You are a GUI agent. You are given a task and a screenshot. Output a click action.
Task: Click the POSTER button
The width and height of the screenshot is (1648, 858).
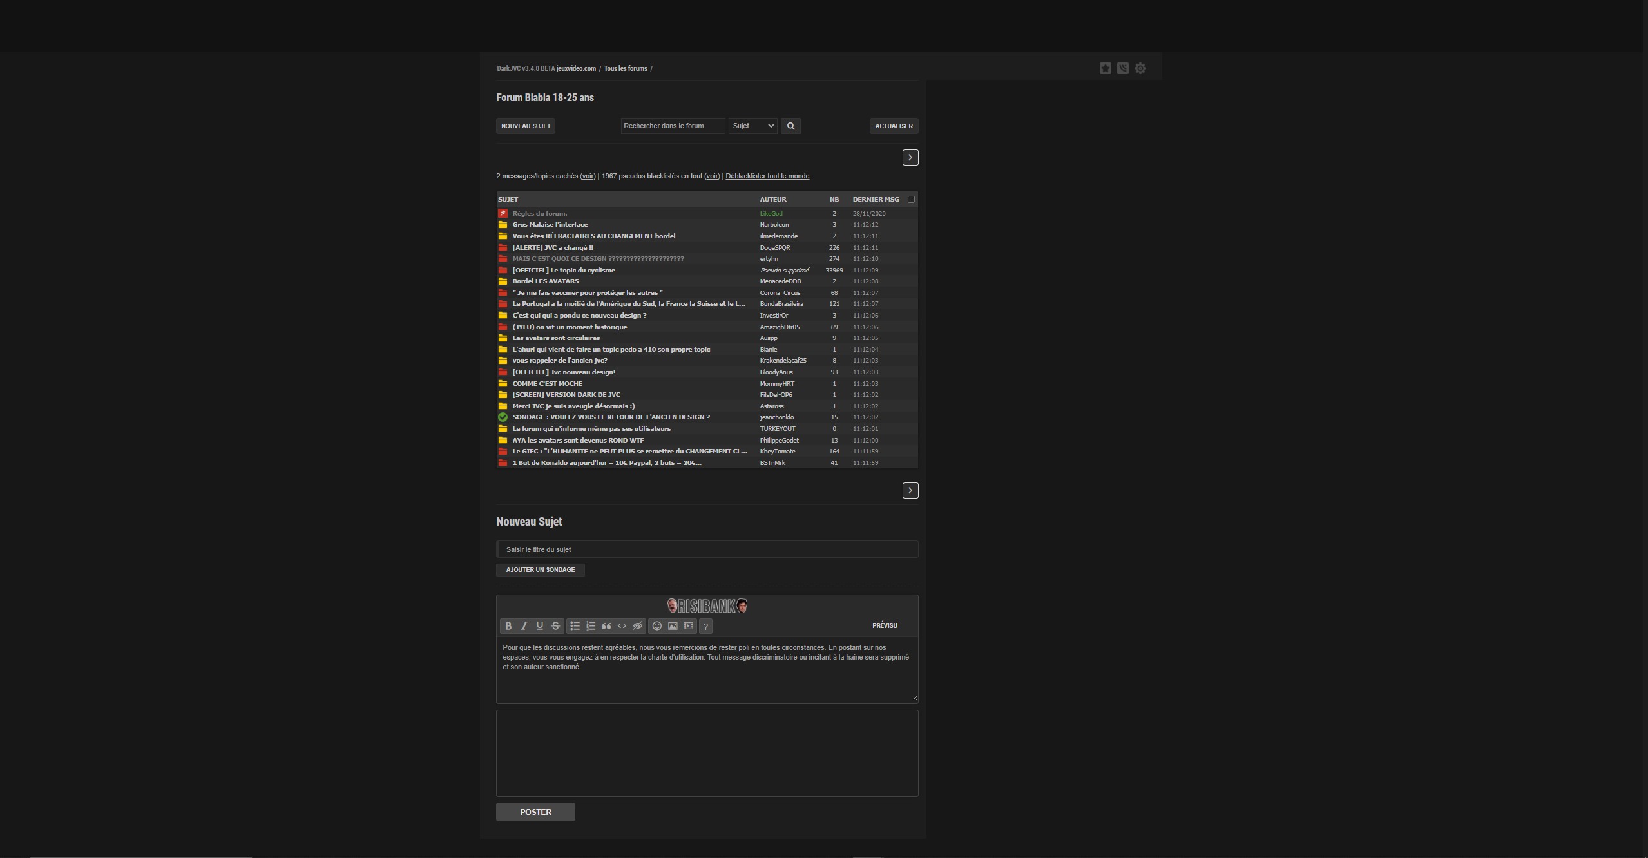[x=535, y=812]
